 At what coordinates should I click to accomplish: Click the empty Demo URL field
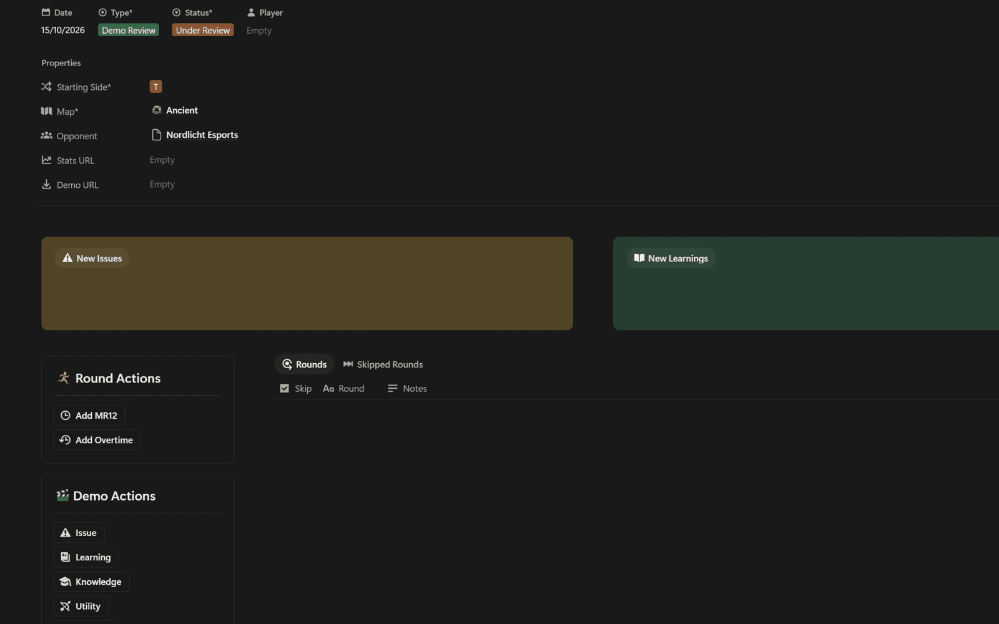click(162, 184)
